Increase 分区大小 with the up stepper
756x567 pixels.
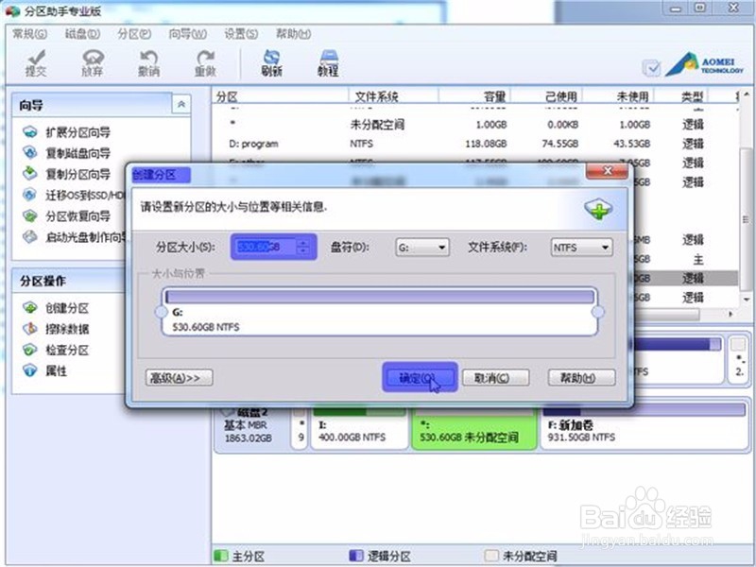(302, 243)
